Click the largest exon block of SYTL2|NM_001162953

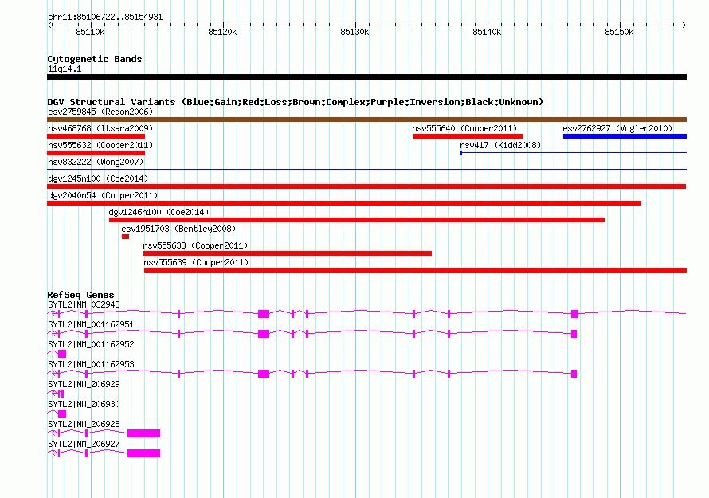coord(264,374)
